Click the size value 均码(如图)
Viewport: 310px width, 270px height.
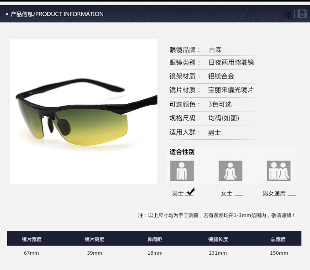224,118
